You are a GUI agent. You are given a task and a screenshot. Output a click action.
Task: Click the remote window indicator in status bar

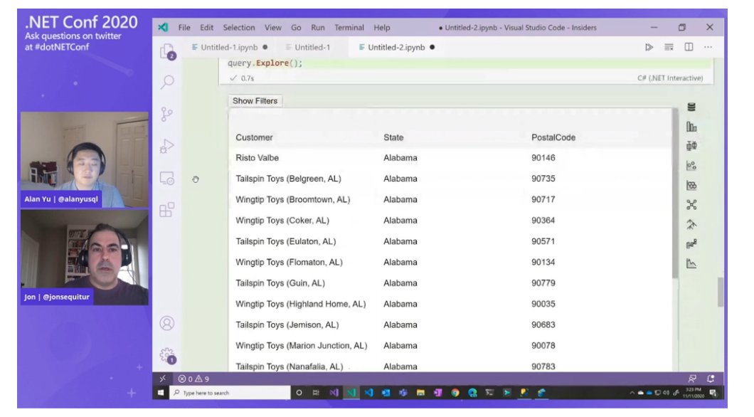coord(162,379)
